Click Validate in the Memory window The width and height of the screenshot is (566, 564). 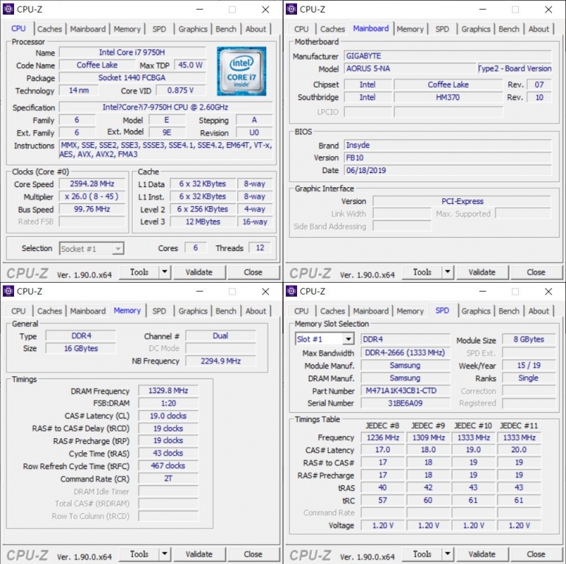199,554
